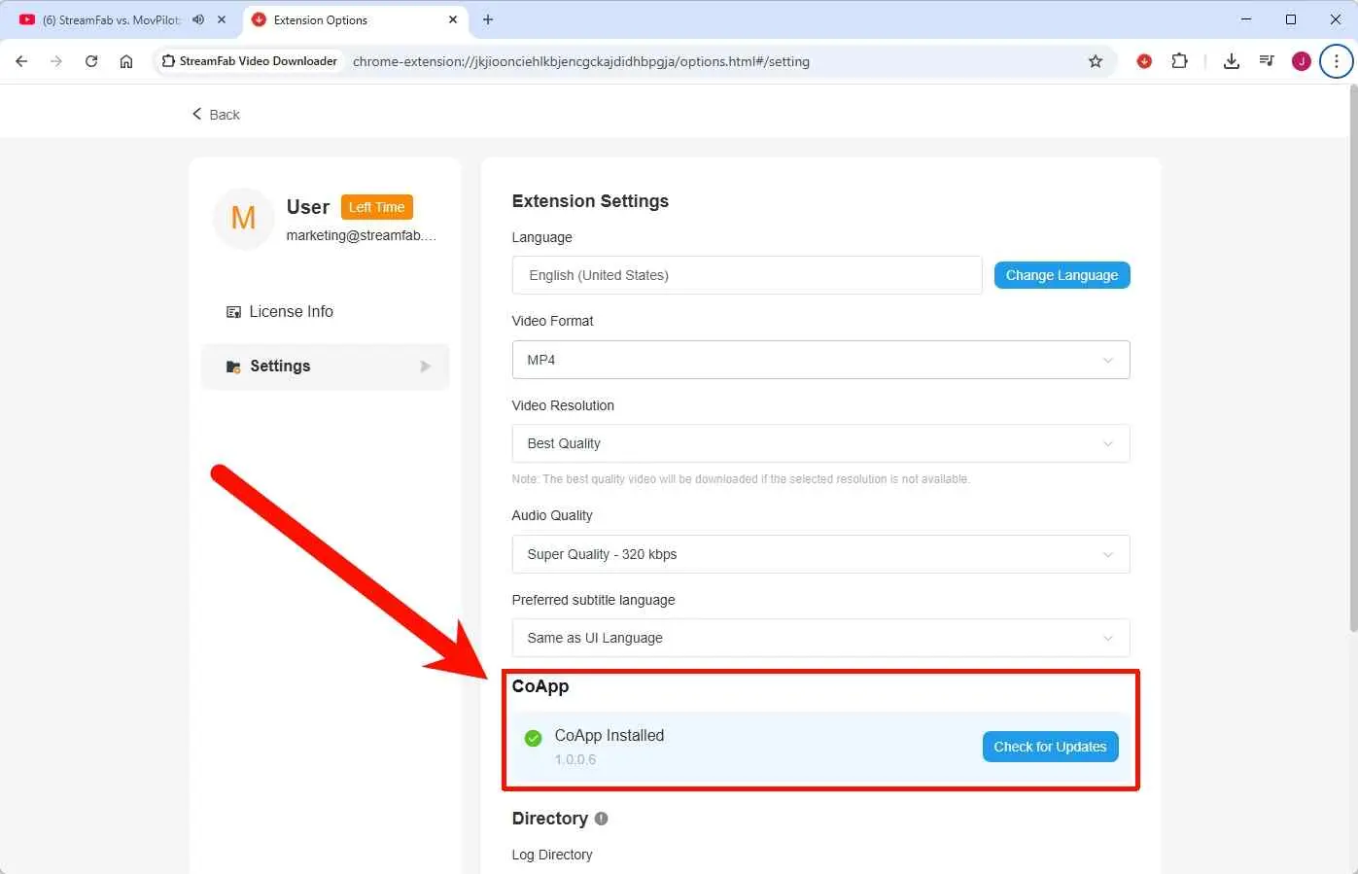Click the browser address bar URL
The image size is (1358, 874).
[x=581, y=61]
